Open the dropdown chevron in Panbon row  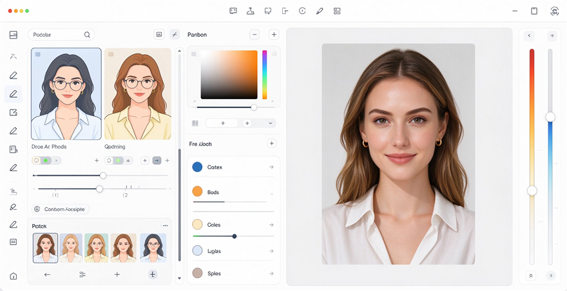click(x=271, y=123)
